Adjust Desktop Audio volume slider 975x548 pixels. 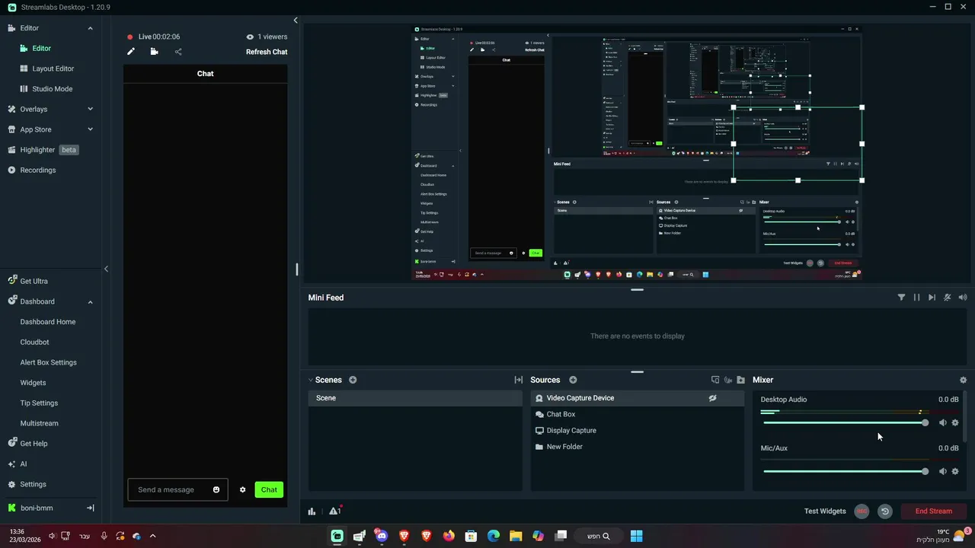point(845,422)
